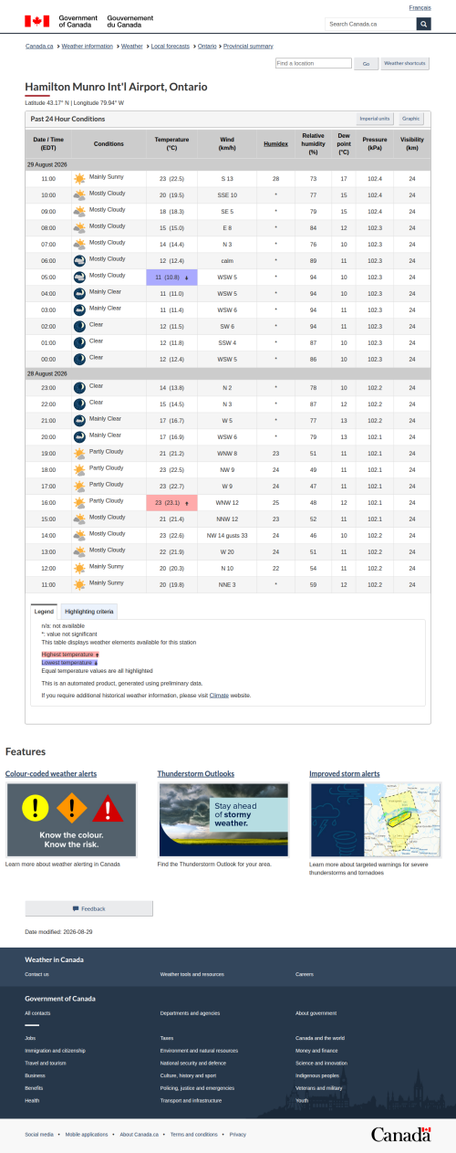Screen dimensions: 456x1153
Task: Switch to Imperial units
Action: (x=375, y=119)
